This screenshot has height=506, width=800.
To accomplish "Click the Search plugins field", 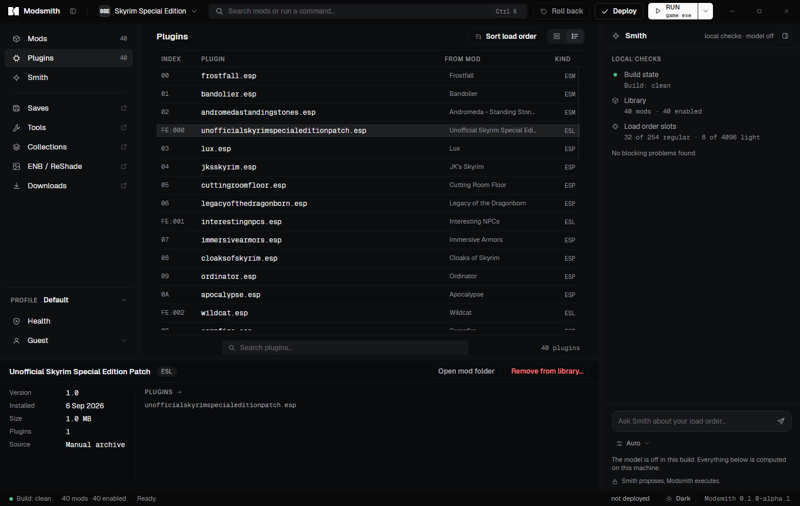I will [x=345, y=348].
